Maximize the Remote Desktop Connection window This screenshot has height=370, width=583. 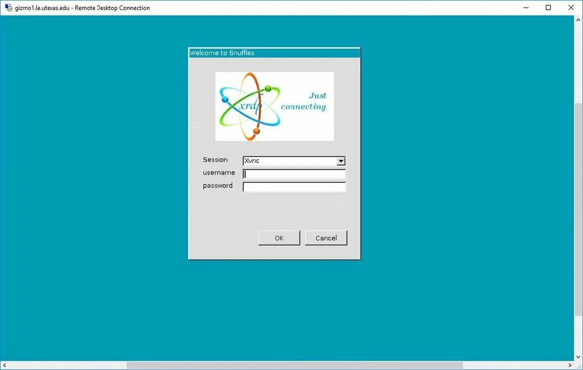pos(548,8)
